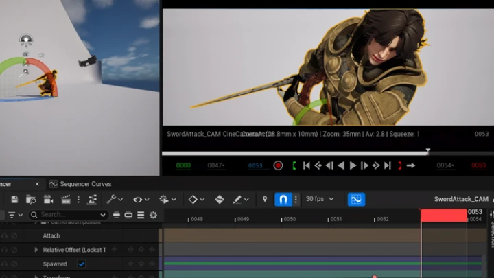
Task: Open the eye View Options dropdown
Action: [x=141, y=199]
